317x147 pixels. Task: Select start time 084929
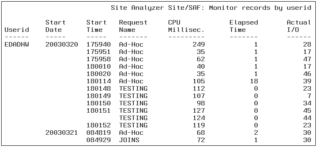(99, 140)
